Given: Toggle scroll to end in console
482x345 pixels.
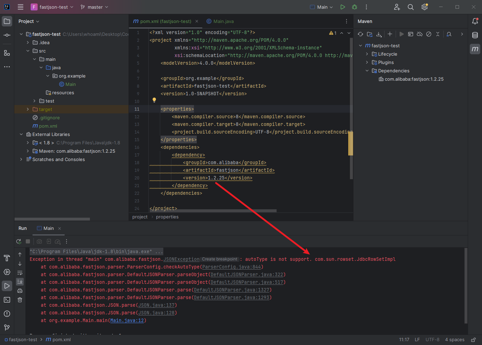Looking at the screenshot, I should (x=20, y=281).
